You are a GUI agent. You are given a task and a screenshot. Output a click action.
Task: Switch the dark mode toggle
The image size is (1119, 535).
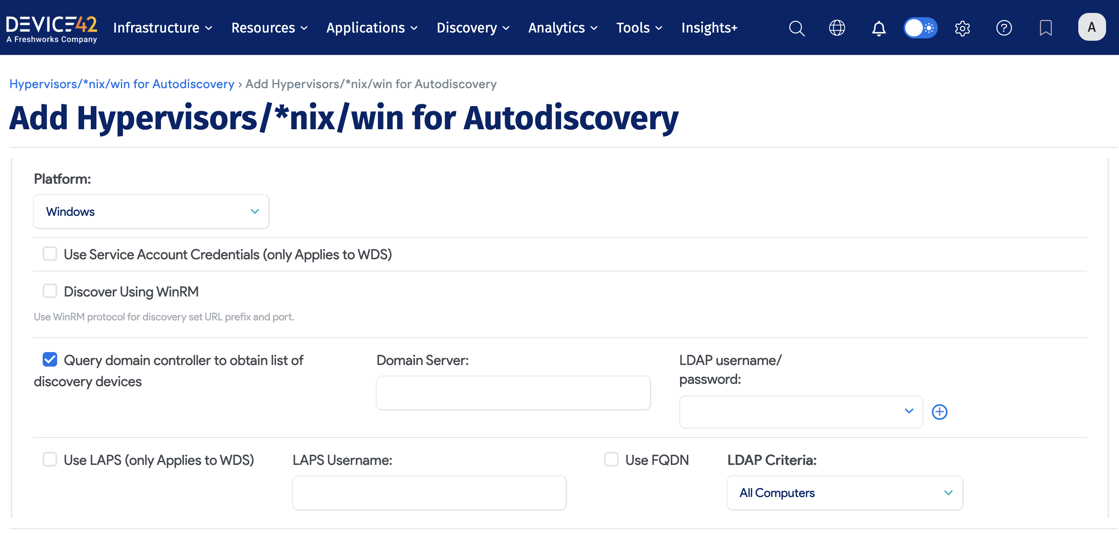[920, 28]
